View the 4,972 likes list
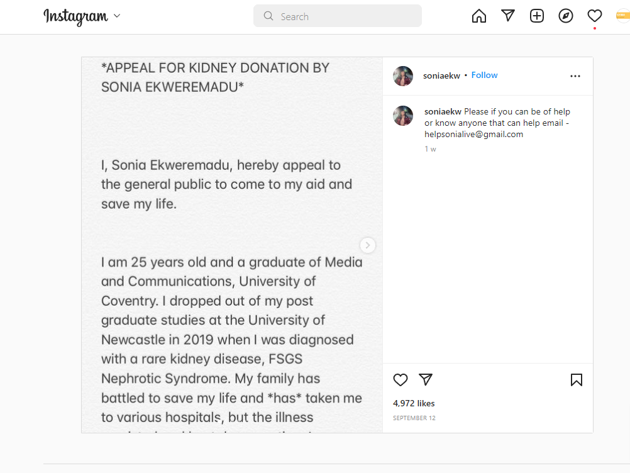 point(414,403)
